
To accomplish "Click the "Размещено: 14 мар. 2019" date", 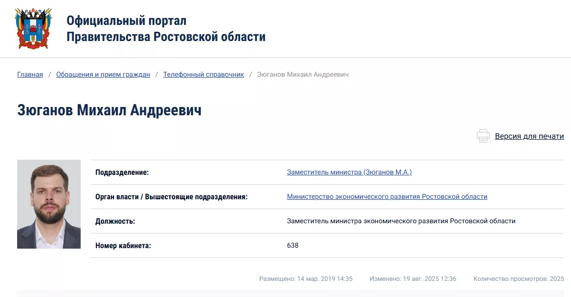I will 306,279.
